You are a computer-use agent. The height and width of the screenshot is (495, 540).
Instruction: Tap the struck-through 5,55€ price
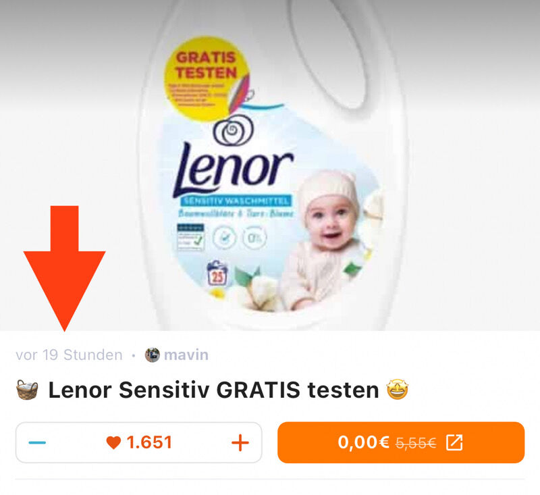(x=416, y=442)
